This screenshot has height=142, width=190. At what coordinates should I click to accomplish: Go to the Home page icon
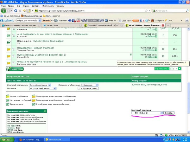point(24,11)
